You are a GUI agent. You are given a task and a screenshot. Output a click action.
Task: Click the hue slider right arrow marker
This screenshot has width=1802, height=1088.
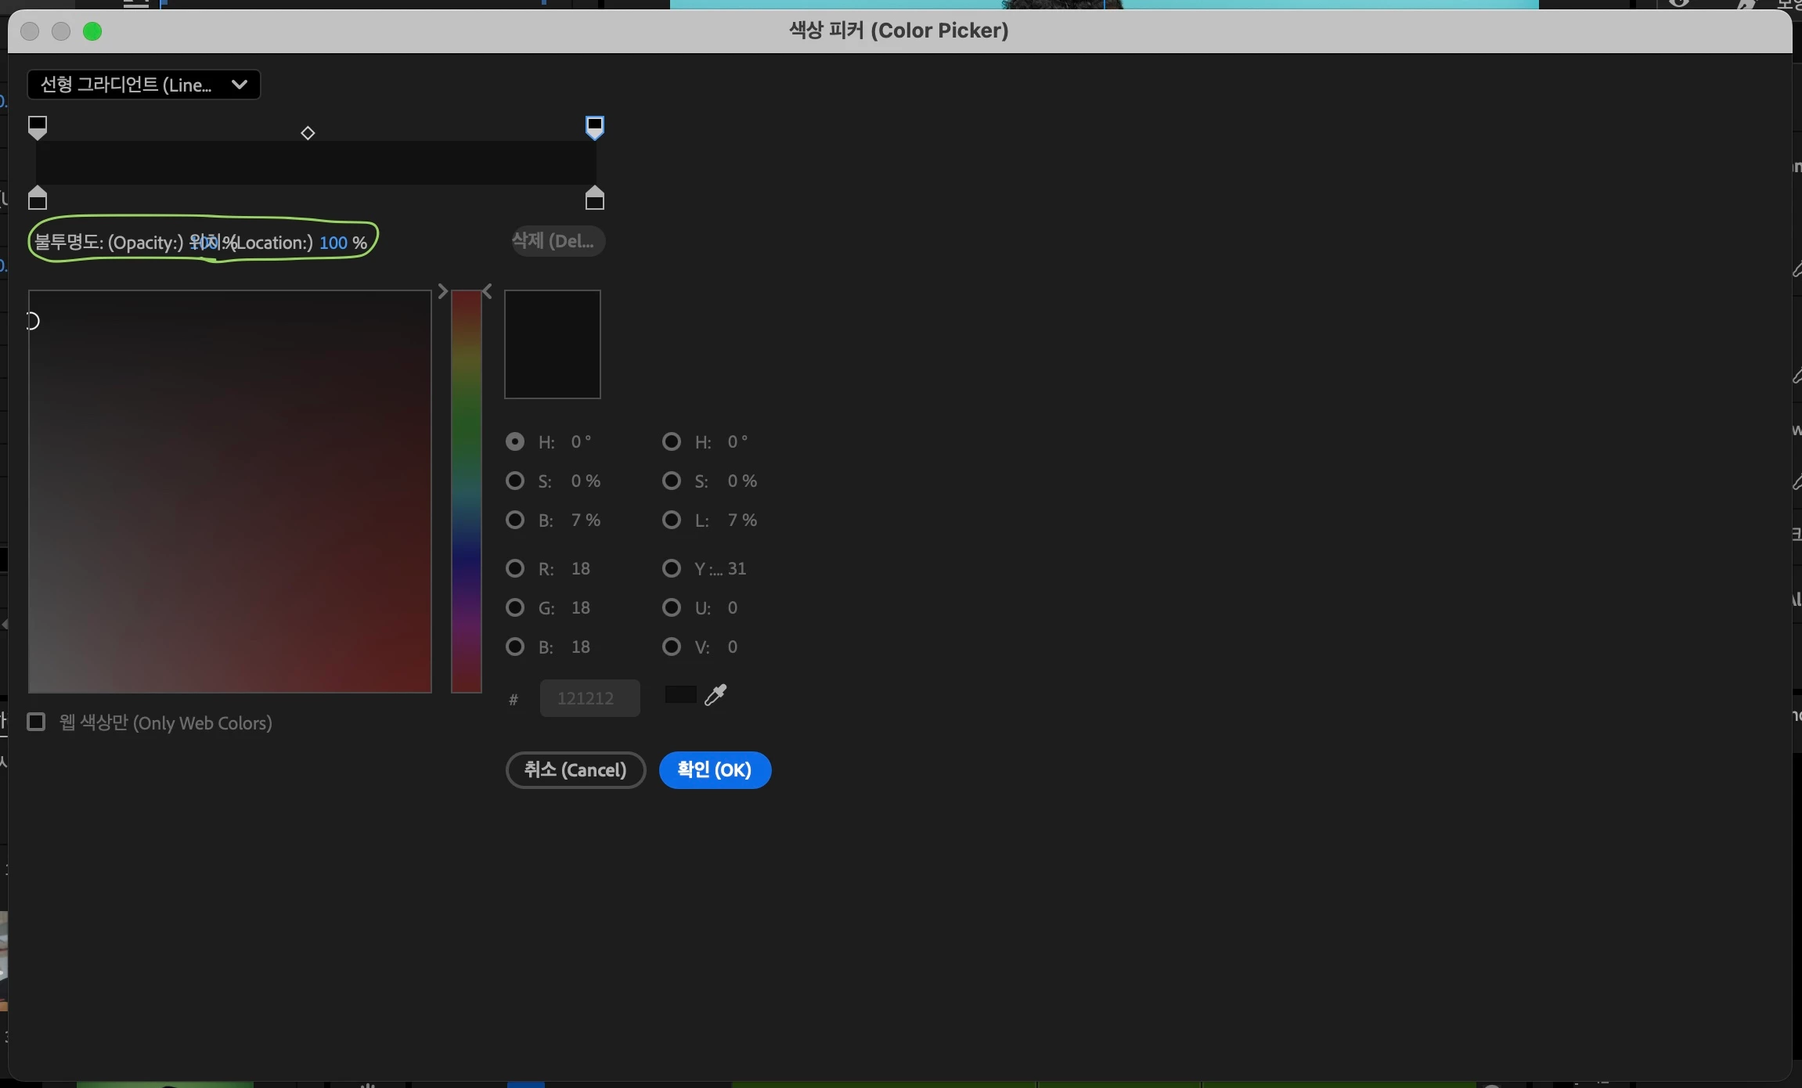point(442,291)
